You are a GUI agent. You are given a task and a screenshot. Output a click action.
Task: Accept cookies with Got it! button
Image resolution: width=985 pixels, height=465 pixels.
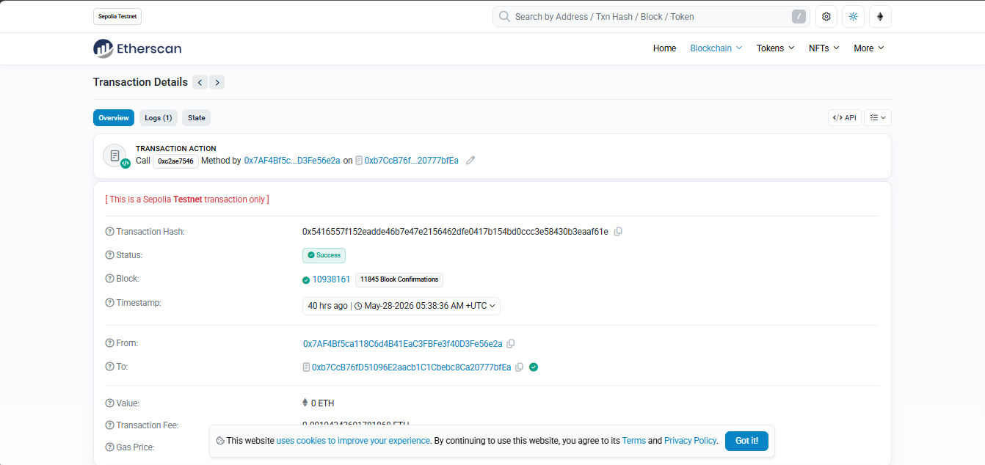coord(746,441)
